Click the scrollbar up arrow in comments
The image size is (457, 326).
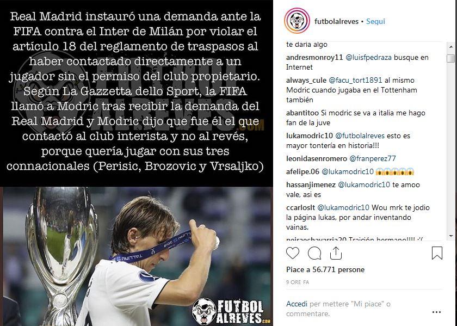pyautogui.click(x=450, y=47)
